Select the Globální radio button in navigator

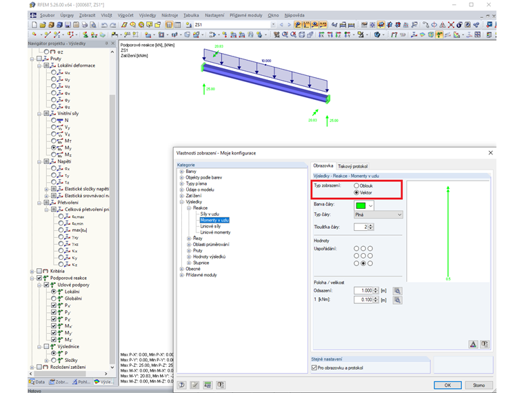click(x=54, y=299)
